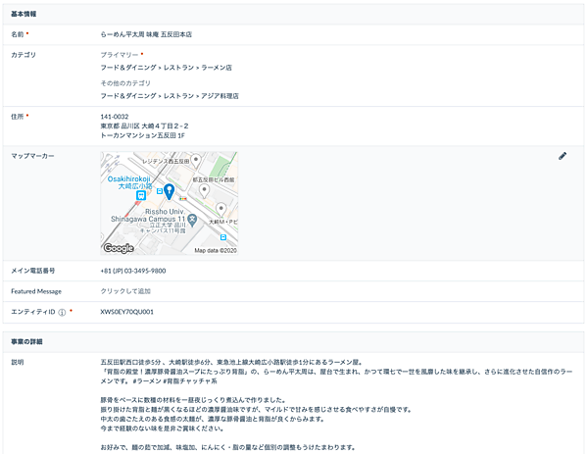Select the other category アジア料理店 path
The image size is (588, 454).
click(x=169, y=96)
